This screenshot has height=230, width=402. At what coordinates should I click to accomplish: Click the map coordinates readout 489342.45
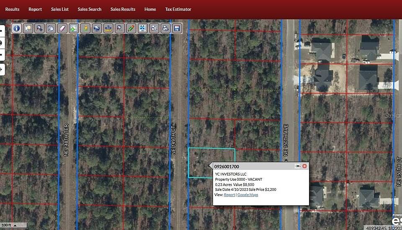click(384, 228)
